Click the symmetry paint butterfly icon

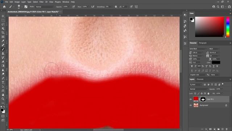point(136,7)
